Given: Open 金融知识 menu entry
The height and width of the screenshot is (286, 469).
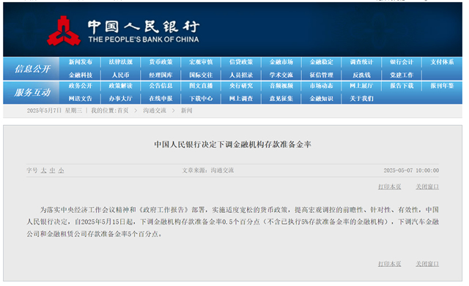Looking at the screenshot, I should [322, 99].
